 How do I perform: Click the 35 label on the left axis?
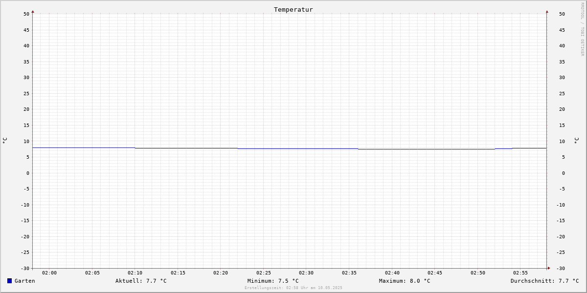point(26,62)
